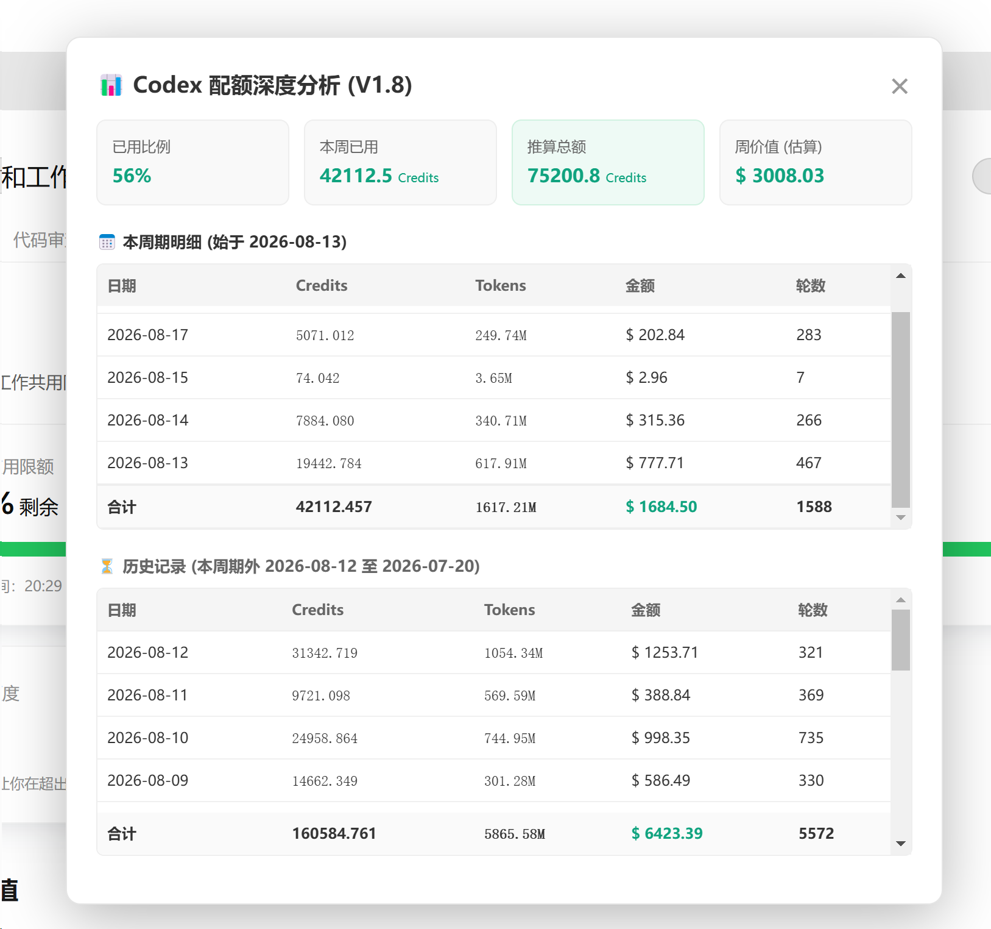Click the bar chart icon beside Codex title
This screenshot has height=929, width=991.
(x=111, y=85)
